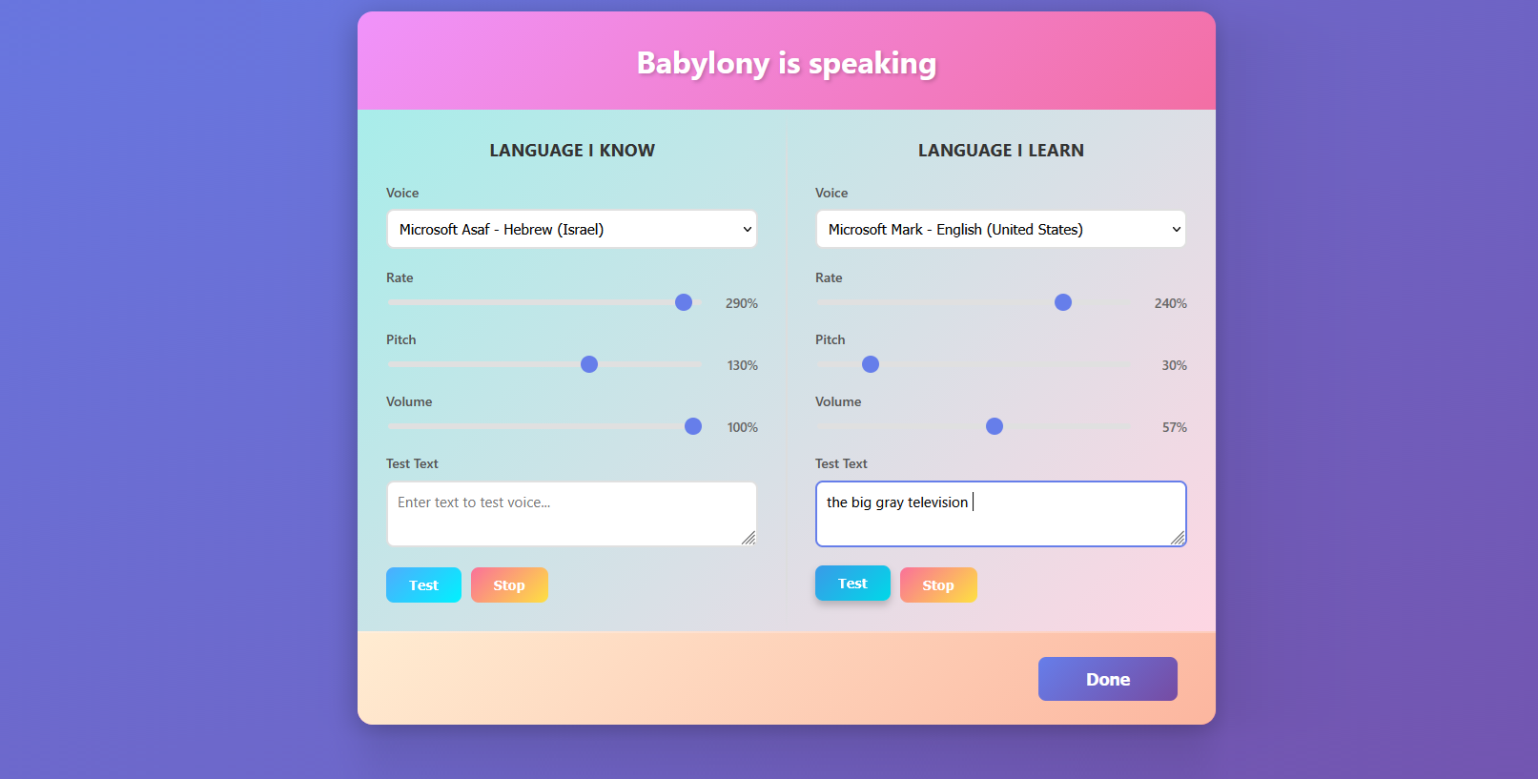This screenshot has height=779, width=1538.
Task: Click resize handle of Language I Learn textarea
Action: tap(1178, 538)
